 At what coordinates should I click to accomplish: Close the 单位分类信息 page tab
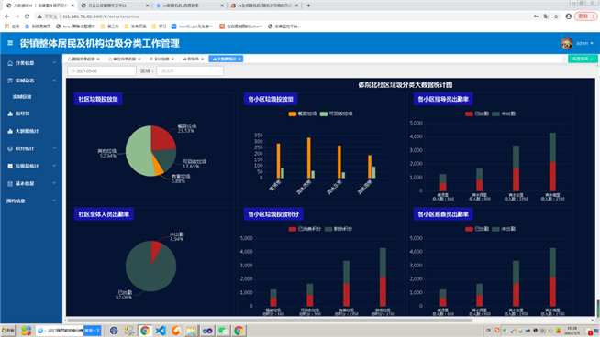click(139, 59)
